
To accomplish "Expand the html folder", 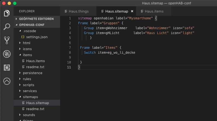I will coord(26,43).
